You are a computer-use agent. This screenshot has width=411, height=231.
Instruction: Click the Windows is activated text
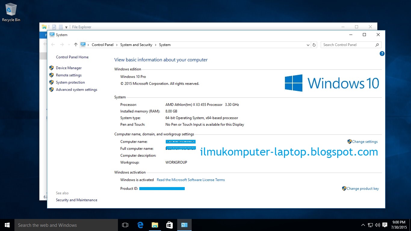[x=137, y=180]
